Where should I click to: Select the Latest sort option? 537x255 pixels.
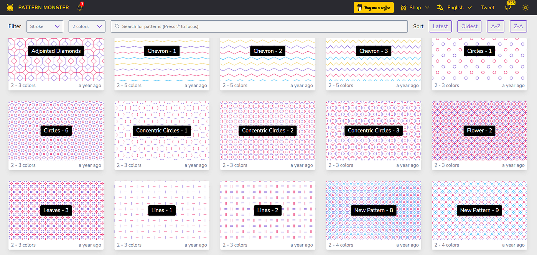[x=440, y=26]
